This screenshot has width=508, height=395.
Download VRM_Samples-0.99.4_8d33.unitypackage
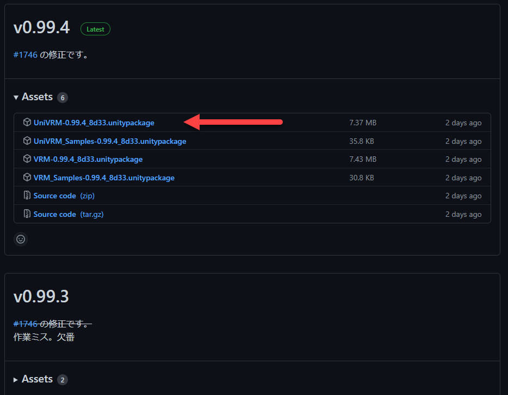104,178
